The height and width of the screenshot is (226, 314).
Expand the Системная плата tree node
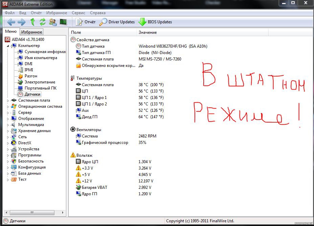tap(8, 101)
